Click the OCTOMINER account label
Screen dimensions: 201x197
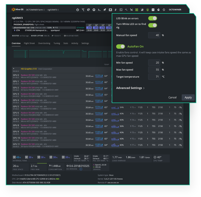click(x=175, y=10)
